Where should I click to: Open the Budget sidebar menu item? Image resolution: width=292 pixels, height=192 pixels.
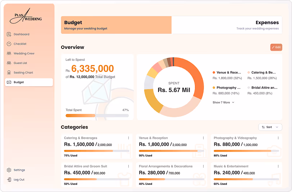click(x=29, y=82)
